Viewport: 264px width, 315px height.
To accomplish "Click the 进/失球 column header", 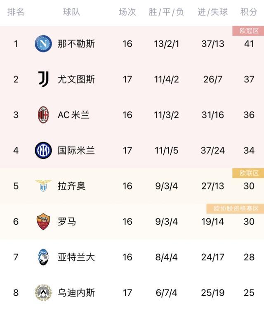I will pyautogui.click(x=212, y=12).
